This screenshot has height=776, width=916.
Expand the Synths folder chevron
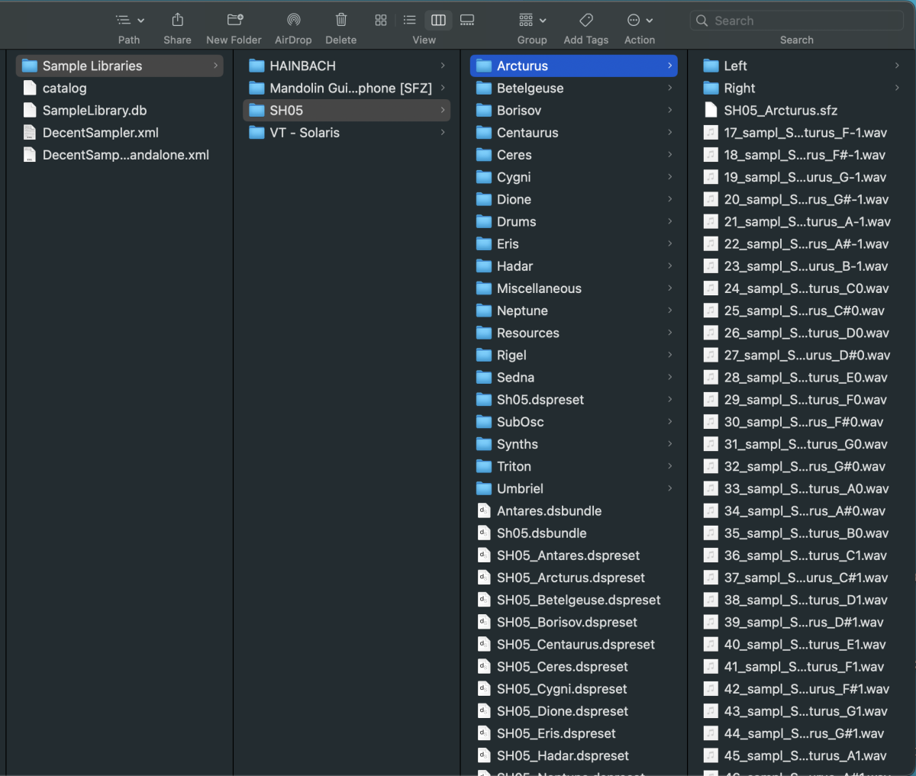tap(670, 444)
